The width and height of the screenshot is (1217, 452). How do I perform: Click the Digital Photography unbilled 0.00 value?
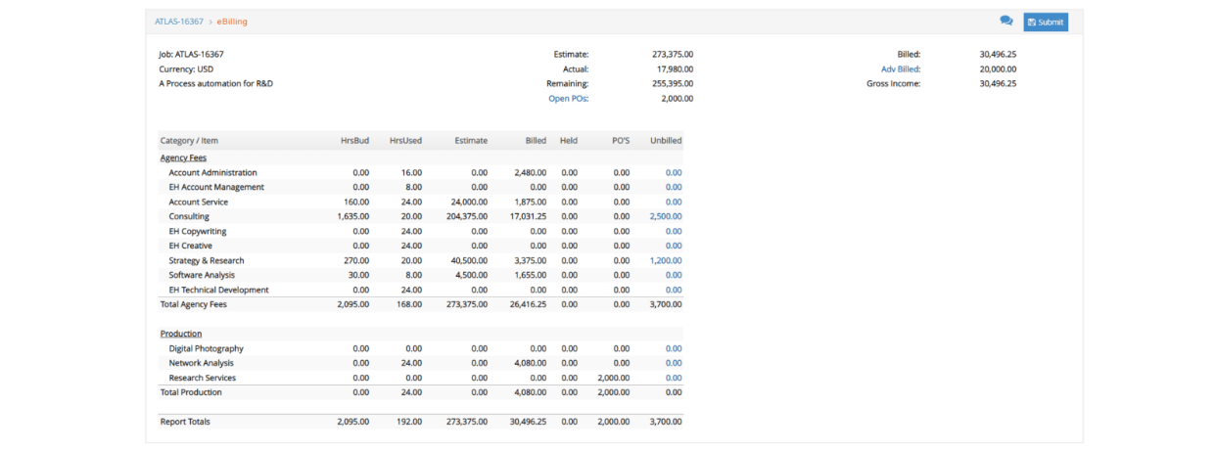[674, 348]
